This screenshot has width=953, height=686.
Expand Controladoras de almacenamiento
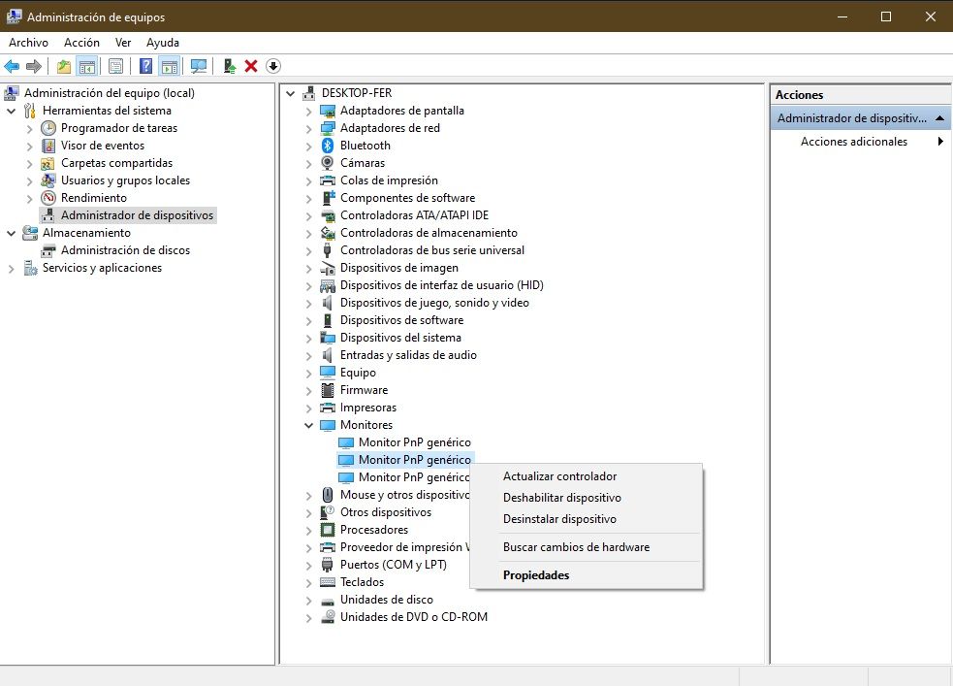click(x=308, y=234)
